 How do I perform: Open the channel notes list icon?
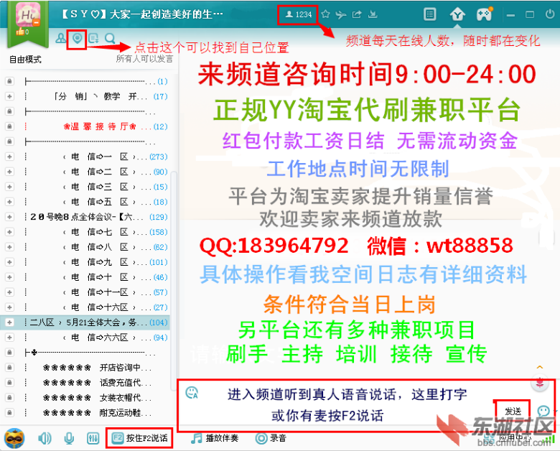click(93, 38)
